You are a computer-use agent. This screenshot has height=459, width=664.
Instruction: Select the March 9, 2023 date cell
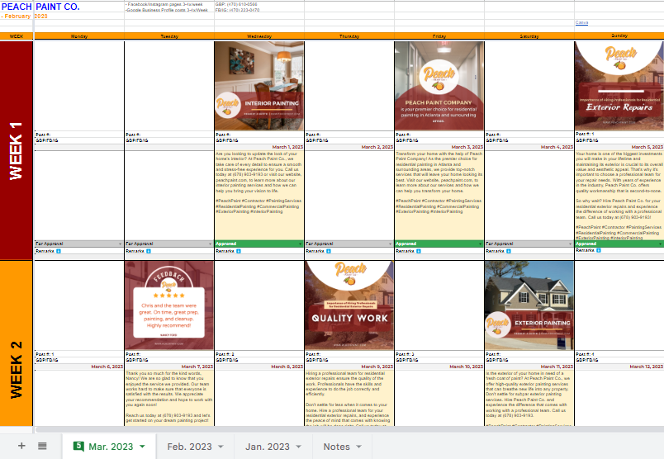tap(349, 367)
